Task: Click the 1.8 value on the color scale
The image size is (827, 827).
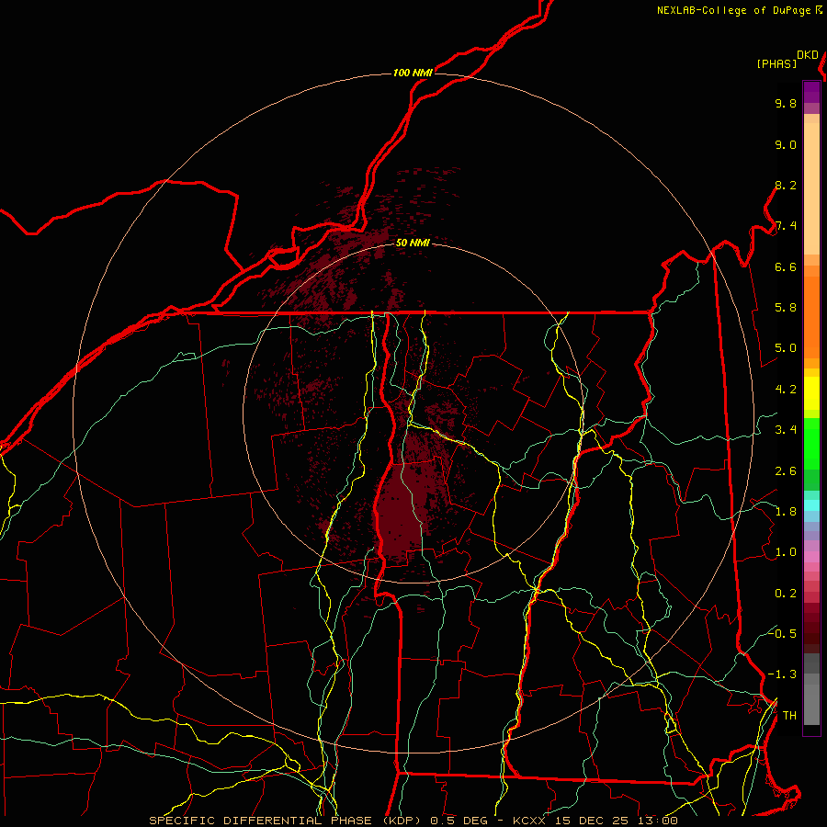Action: pos(786,512)
